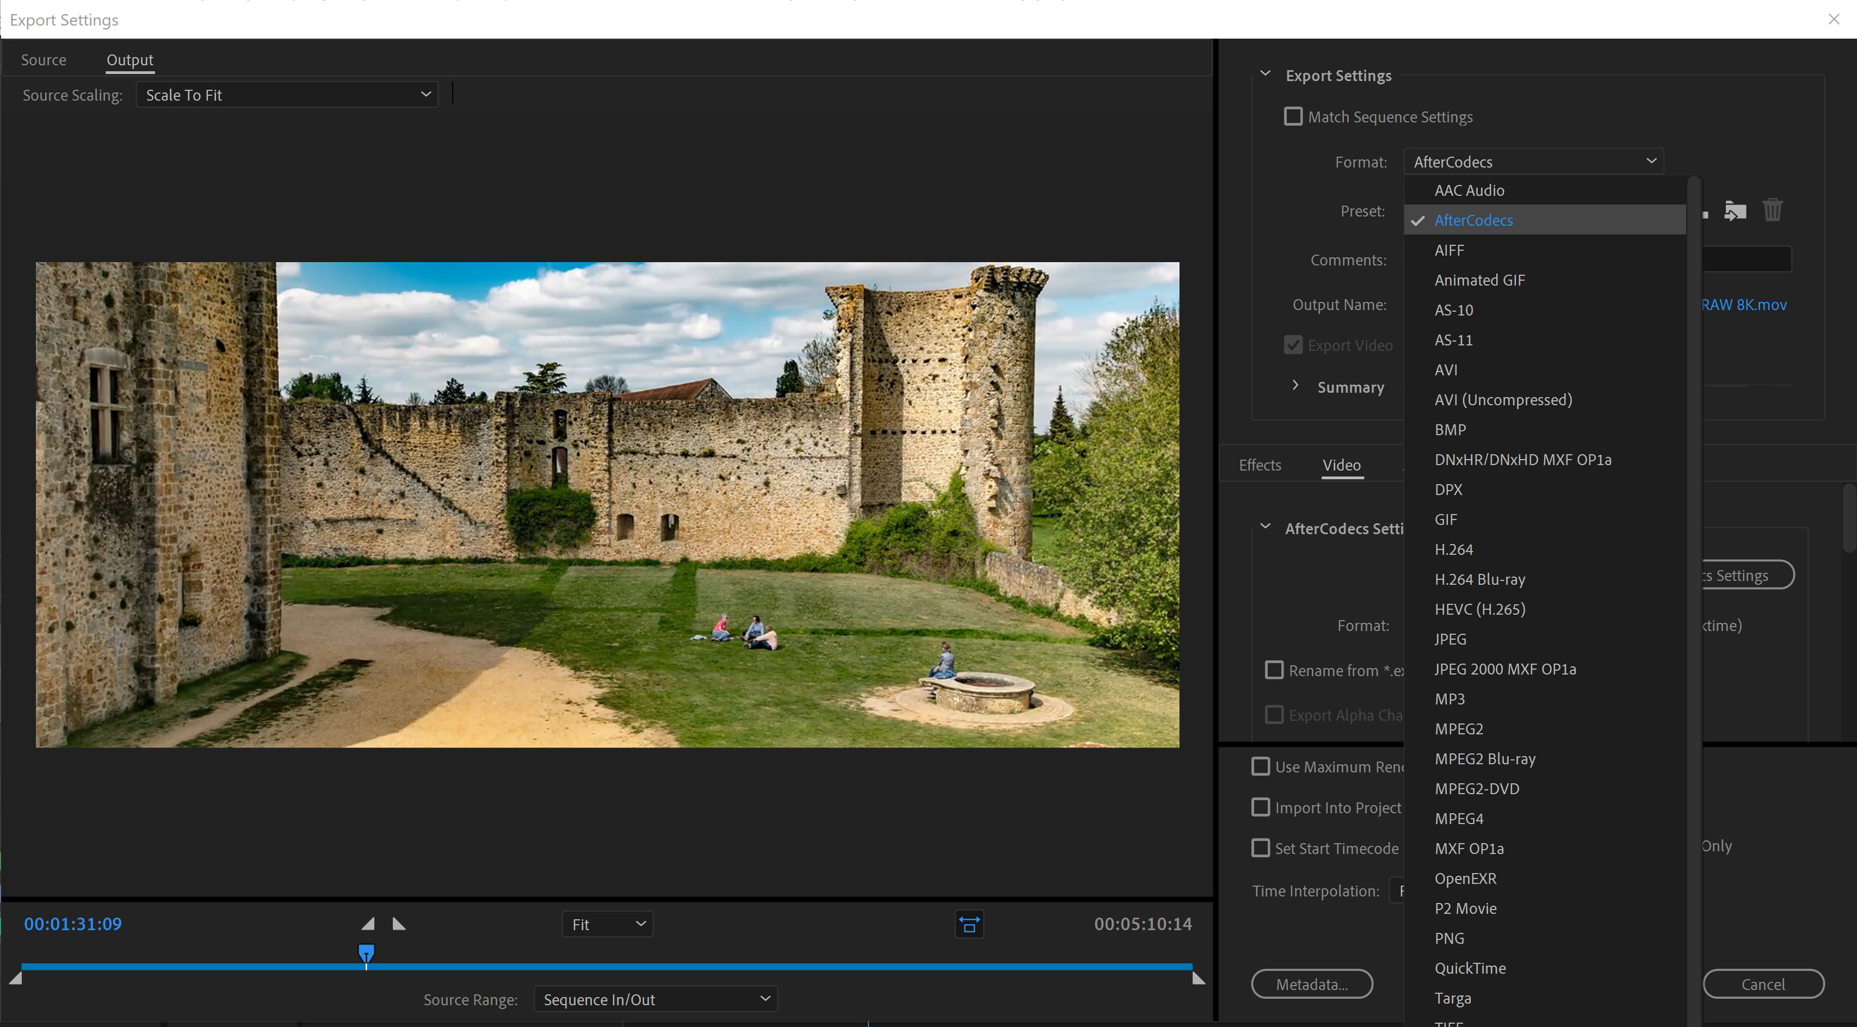Select H.264 from the format list
This screenshot has height=1027, width=1857.
pos(1453,549)
